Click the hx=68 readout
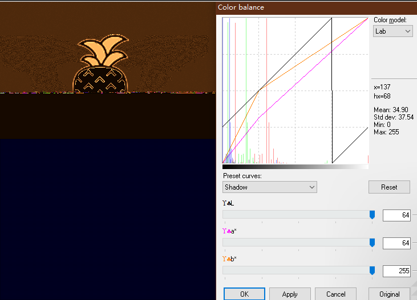 point(382,96)
